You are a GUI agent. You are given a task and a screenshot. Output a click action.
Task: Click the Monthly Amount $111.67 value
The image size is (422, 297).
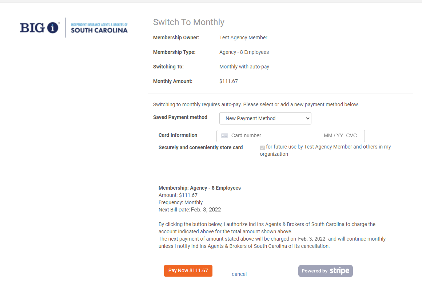pos(228,81)
